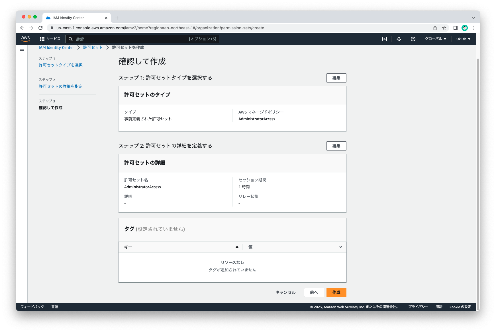The width and height of the screenshot is (496, 332).
Task: Open 言語 language setting in footer
Action: (55, 307)
